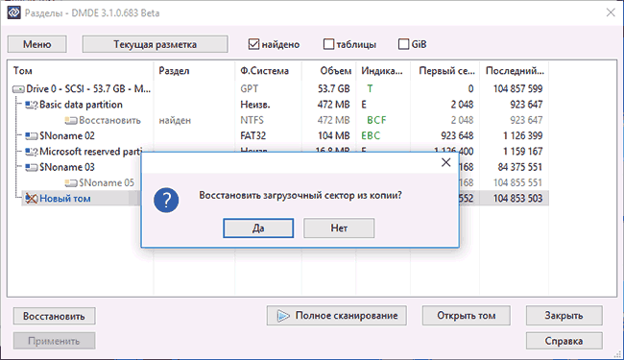Click the last sector value 84 375 551
The image size is (624, 360).
520,167
